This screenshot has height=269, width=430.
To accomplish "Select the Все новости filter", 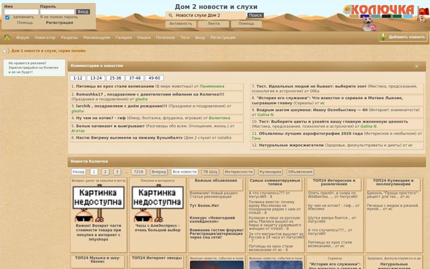I will (x=185, y=172).
